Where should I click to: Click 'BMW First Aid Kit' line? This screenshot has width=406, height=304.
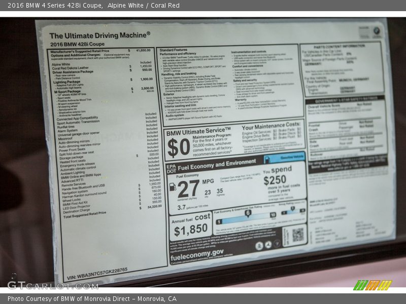[x=75, y=204]
